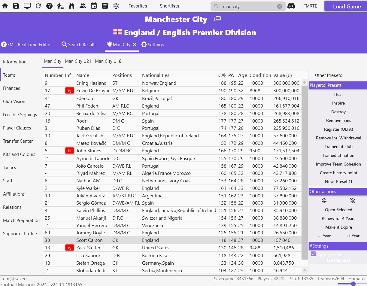
Task: Apply Register (UEFA) preset
Action: click(338, 129)
